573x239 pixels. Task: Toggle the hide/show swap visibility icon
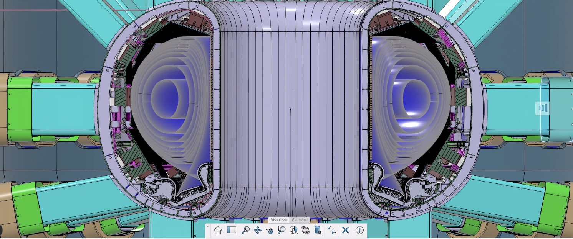(x=306, y=230)
